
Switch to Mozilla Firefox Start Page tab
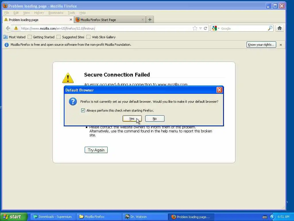[110, 20]
